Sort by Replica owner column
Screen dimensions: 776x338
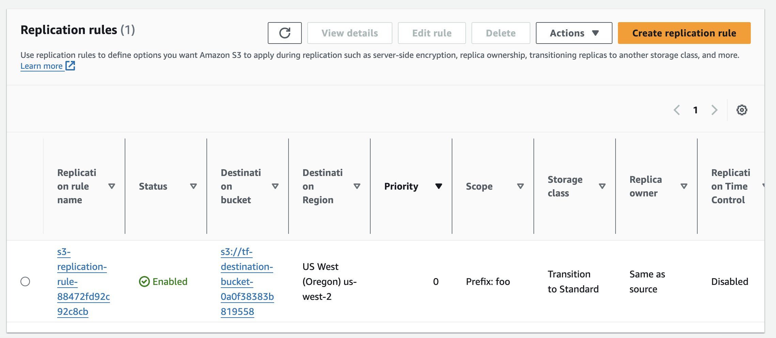[684, 186]
